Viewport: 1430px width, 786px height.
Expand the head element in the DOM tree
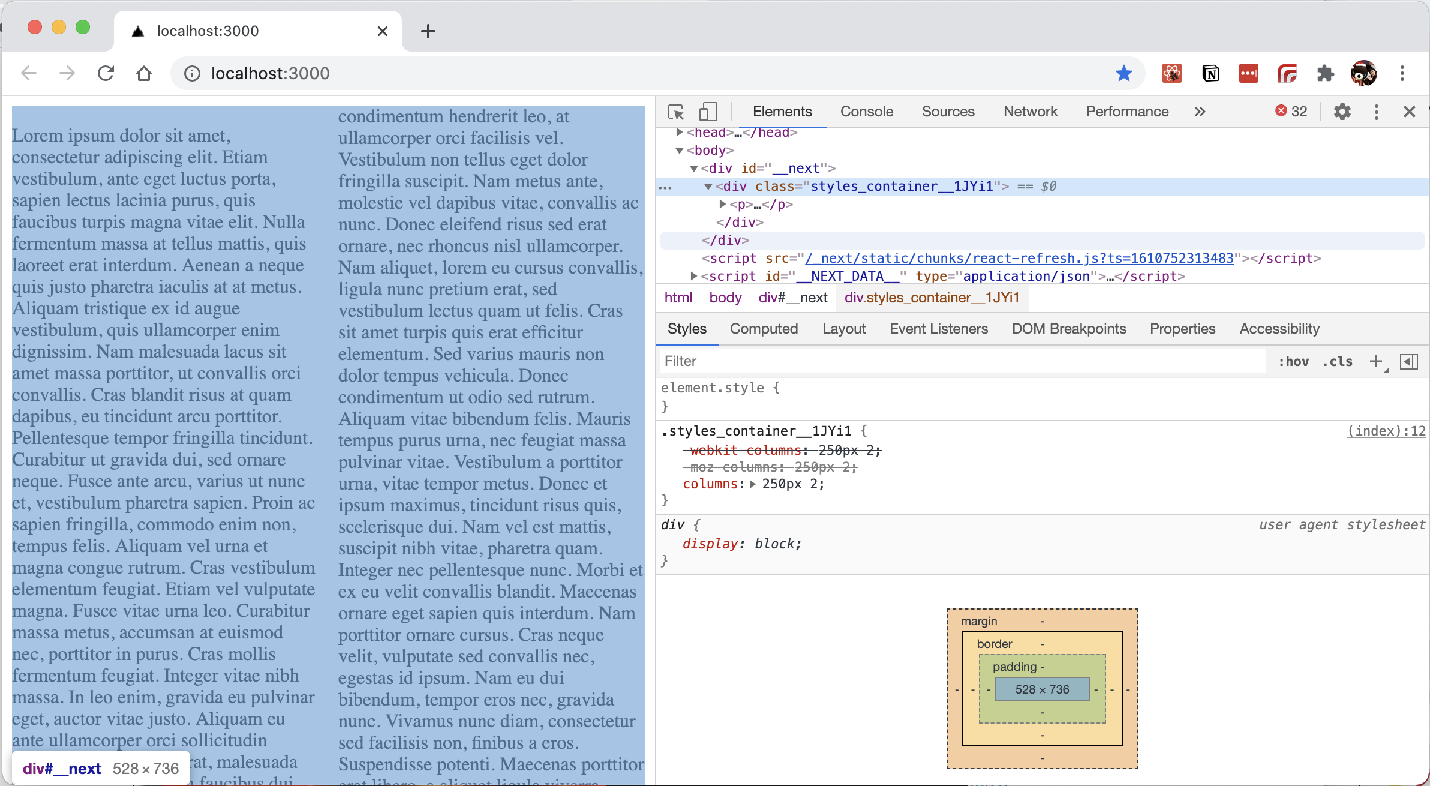[678, 132]
